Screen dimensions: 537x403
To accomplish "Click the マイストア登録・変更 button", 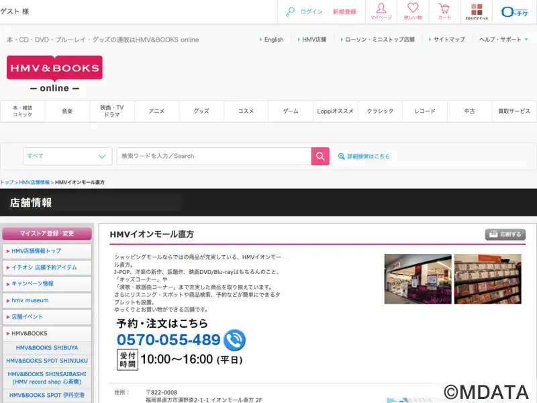I will pyautogui.click(x=47, y=234).
